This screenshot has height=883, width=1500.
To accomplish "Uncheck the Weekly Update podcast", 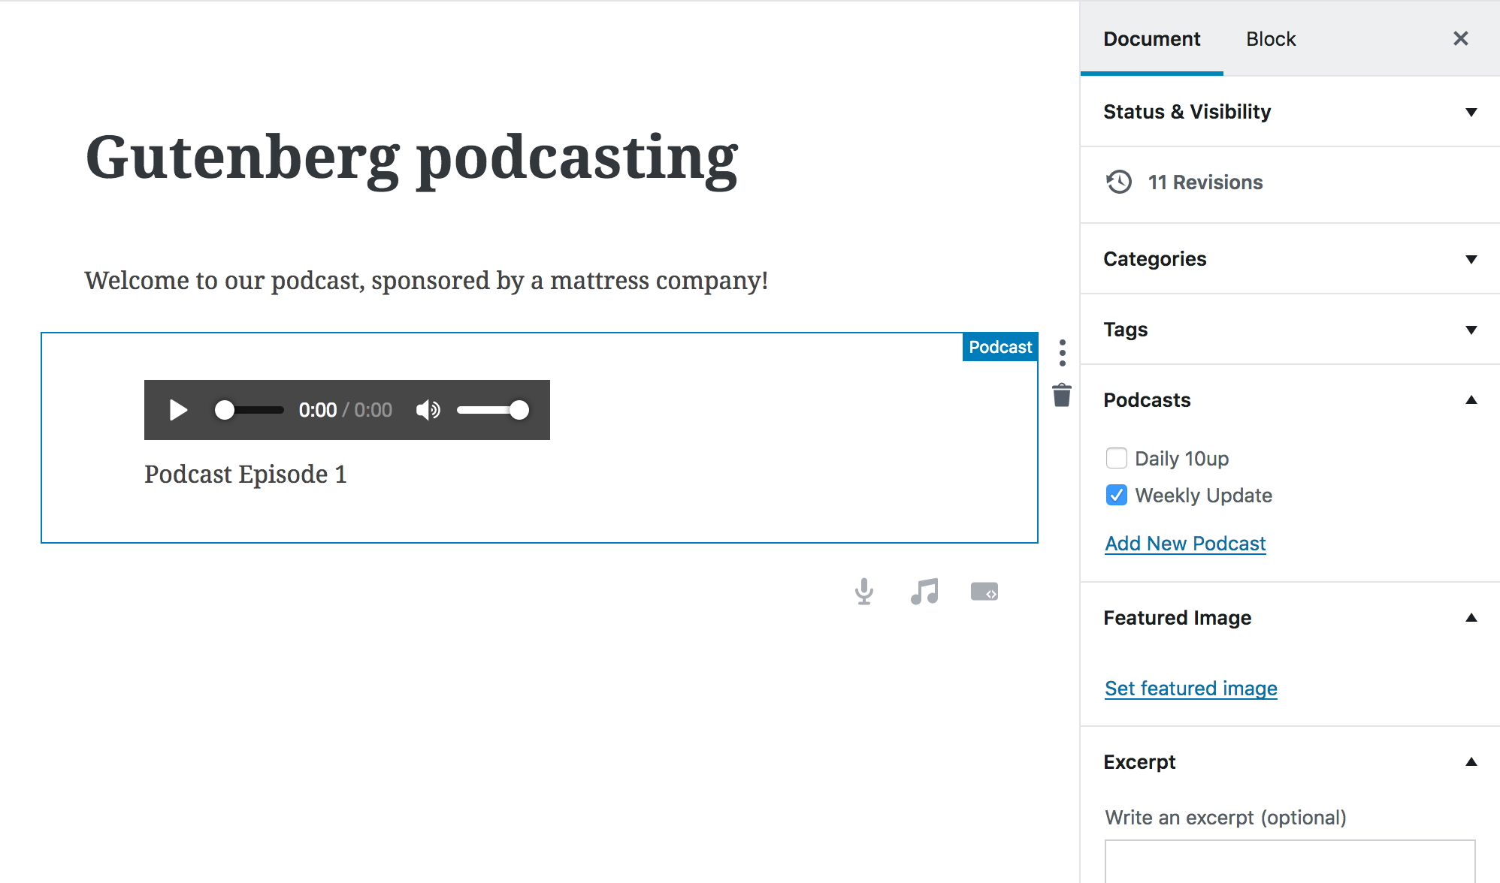I will [x=1117, y=496].
